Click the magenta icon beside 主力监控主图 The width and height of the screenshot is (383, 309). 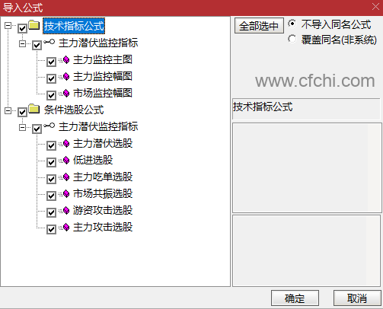click(x=66, y=59)
